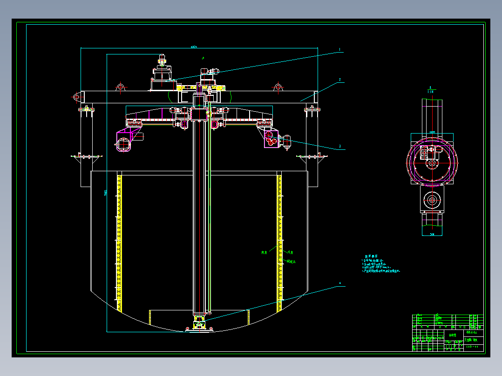Click the 技术要求 heading text
This screenshot has width=502, height=376.
click(x=371, y=256)
